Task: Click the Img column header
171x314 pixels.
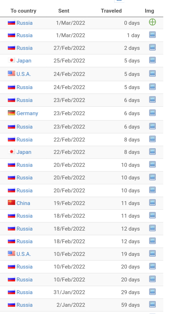Action: click(150, 11)
